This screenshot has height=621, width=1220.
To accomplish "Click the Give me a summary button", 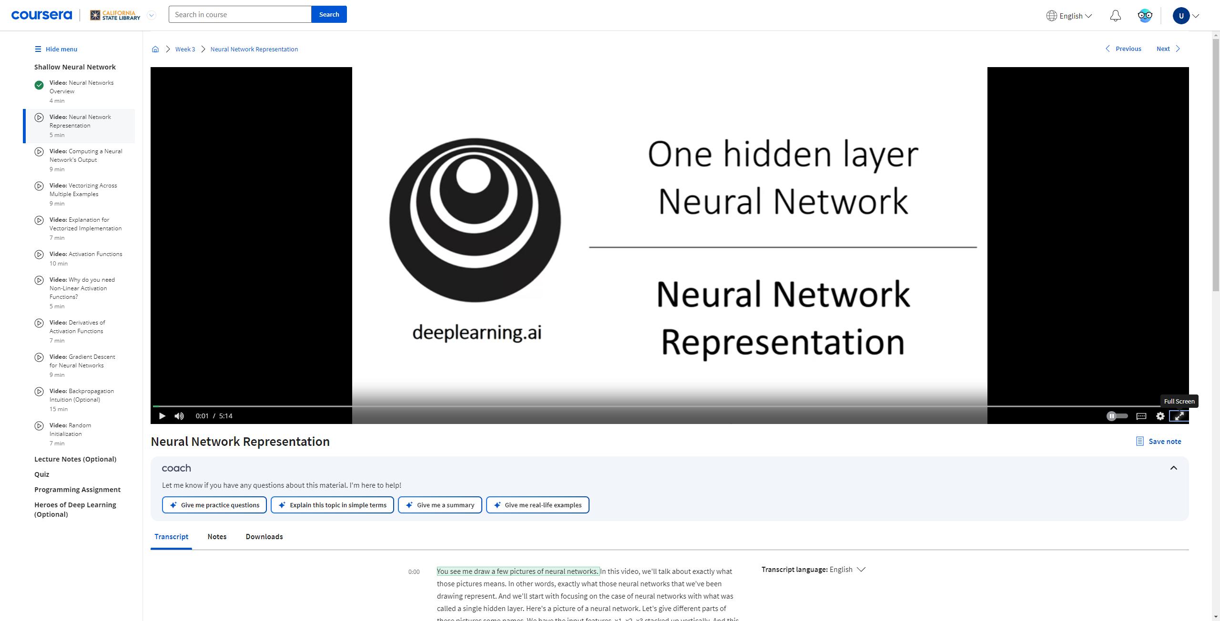I will coord(439,505).
